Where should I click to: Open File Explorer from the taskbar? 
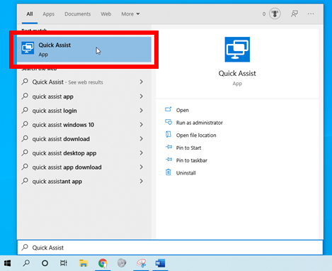click(84, 263)
